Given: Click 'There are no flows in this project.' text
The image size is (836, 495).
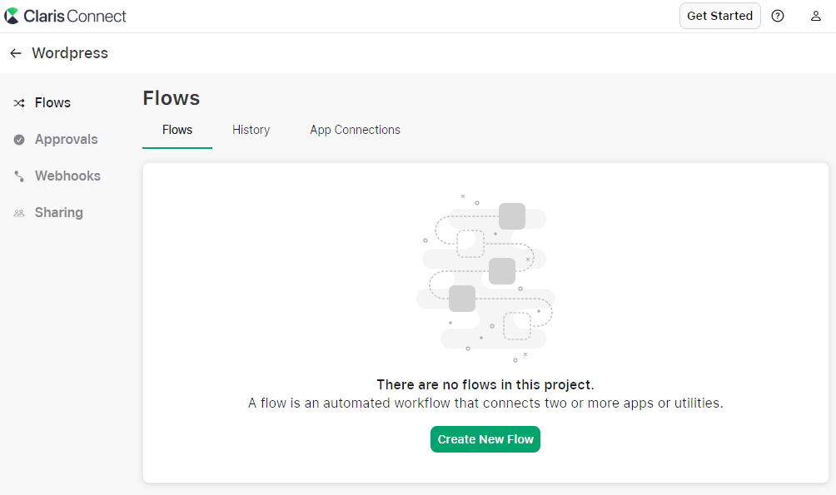Looking at the screenshot, I should click(x=485, y=384).
